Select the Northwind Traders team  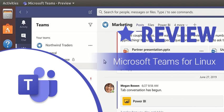59,45
